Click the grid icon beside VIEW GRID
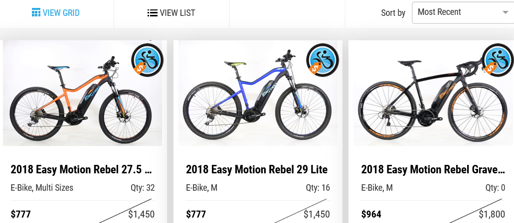514x223 pixels. click(x=36, y=13)
